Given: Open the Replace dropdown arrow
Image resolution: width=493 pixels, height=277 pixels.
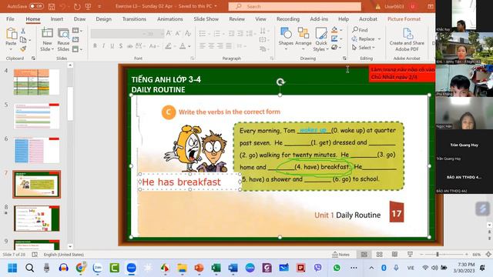Looking at the screenshot, I should pos(379,39).
